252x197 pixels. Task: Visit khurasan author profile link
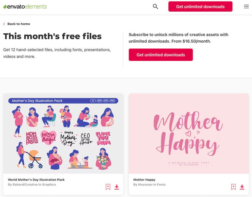[145, 185]
